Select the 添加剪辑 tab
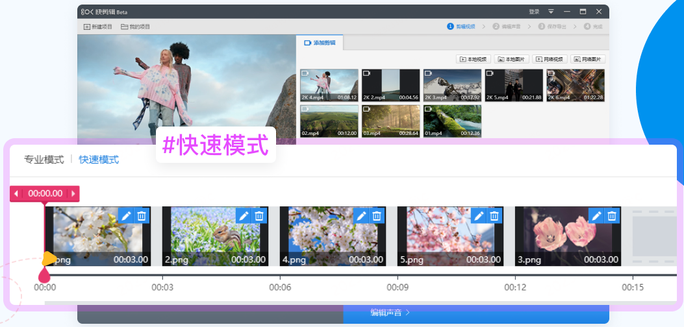 [320, 43]
